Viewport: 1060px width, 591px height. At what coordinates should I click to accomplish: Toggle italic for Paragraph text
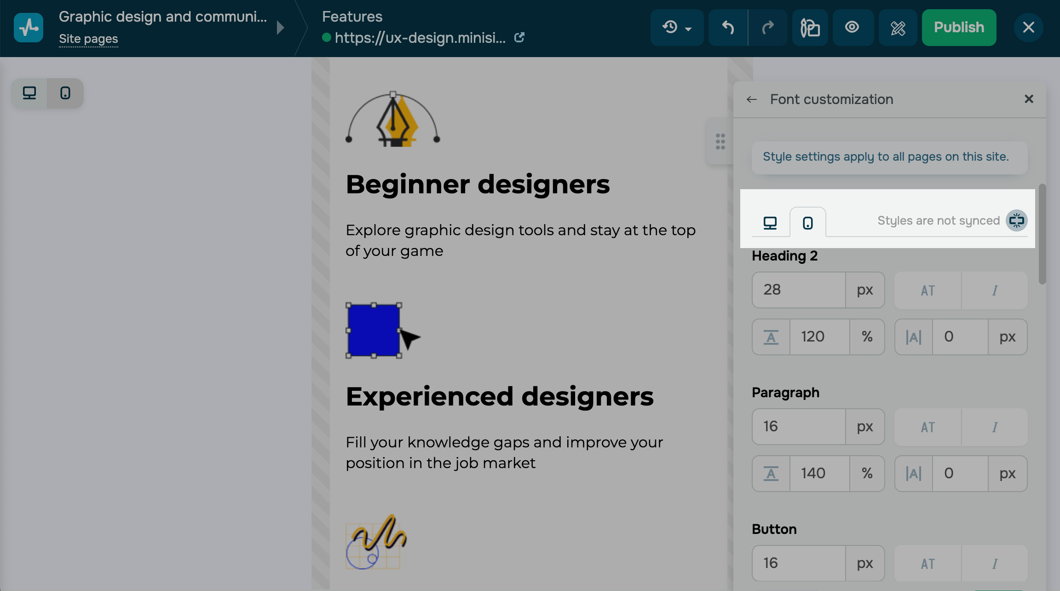tap(994, 427)
